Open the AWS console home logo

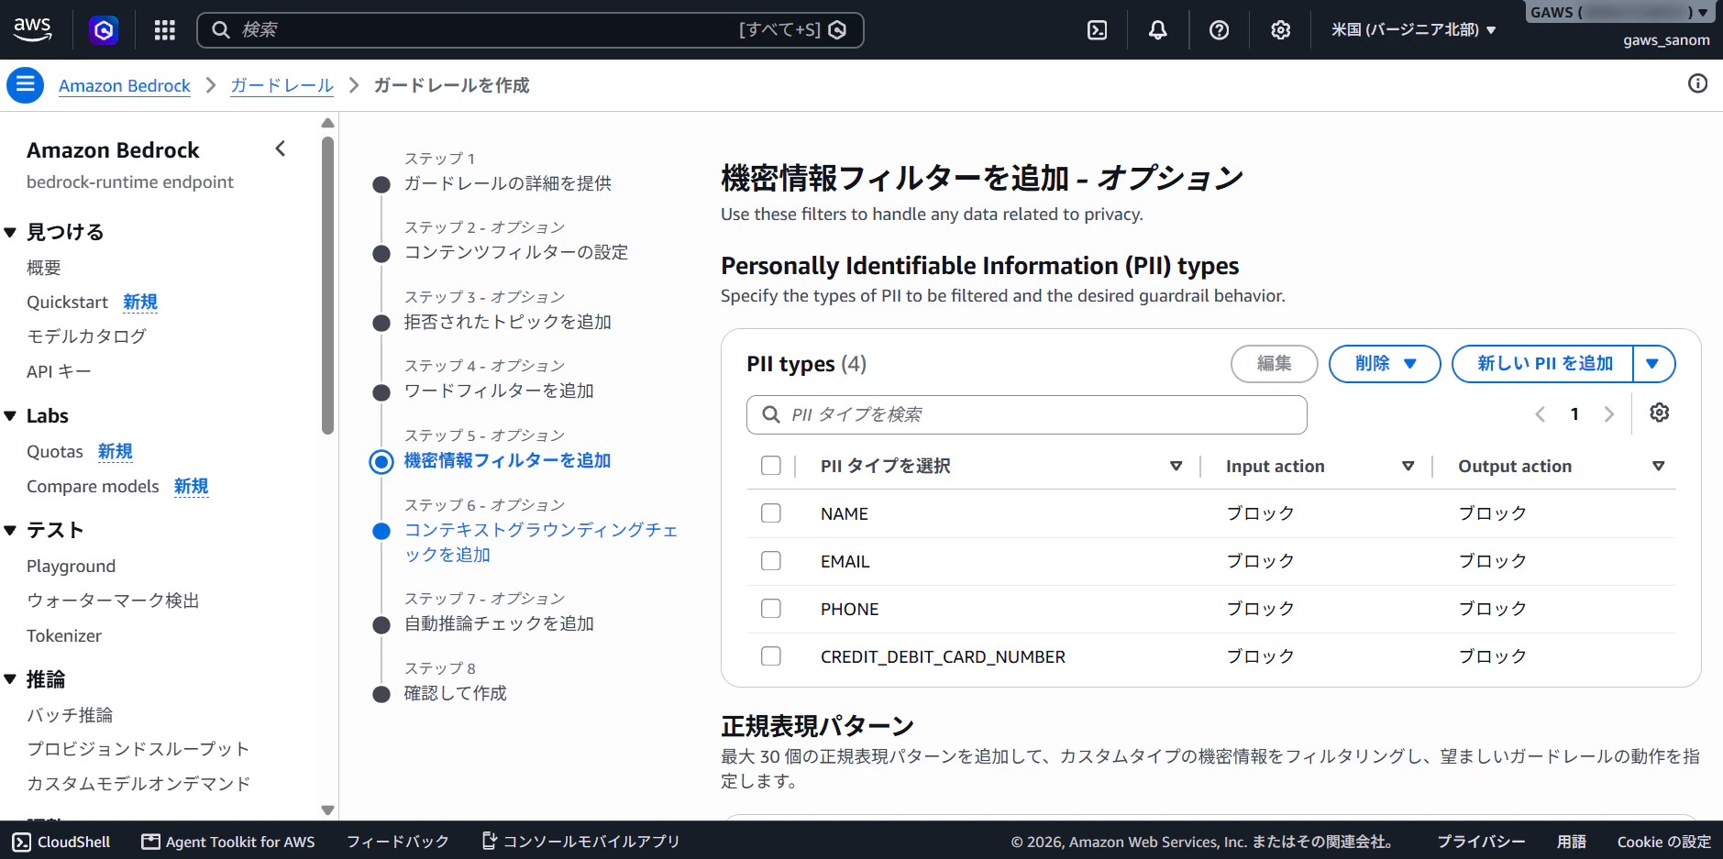tap(32, 29)
